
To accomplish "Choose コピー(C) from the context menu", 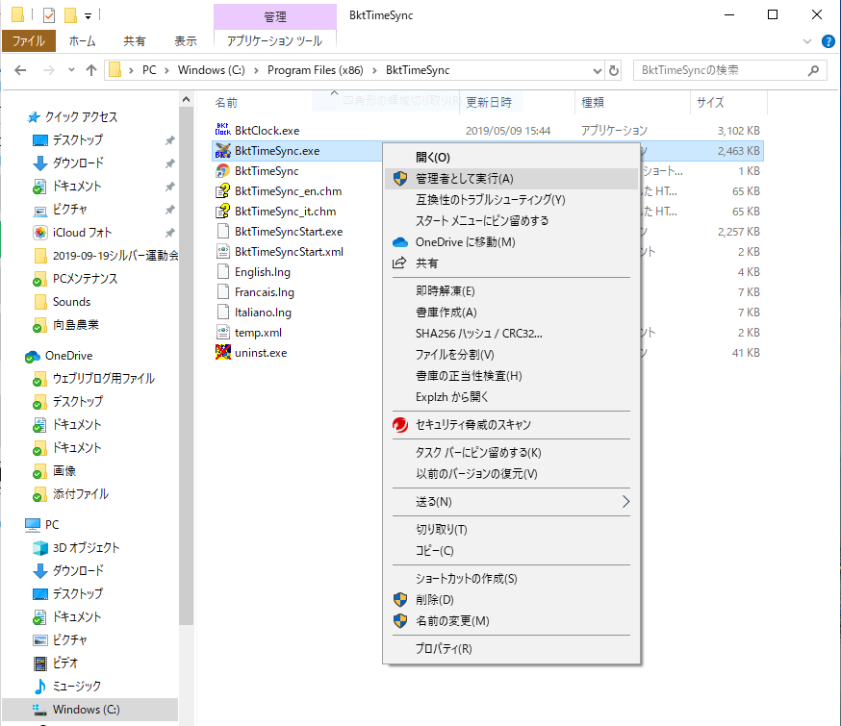I will 511,551.
